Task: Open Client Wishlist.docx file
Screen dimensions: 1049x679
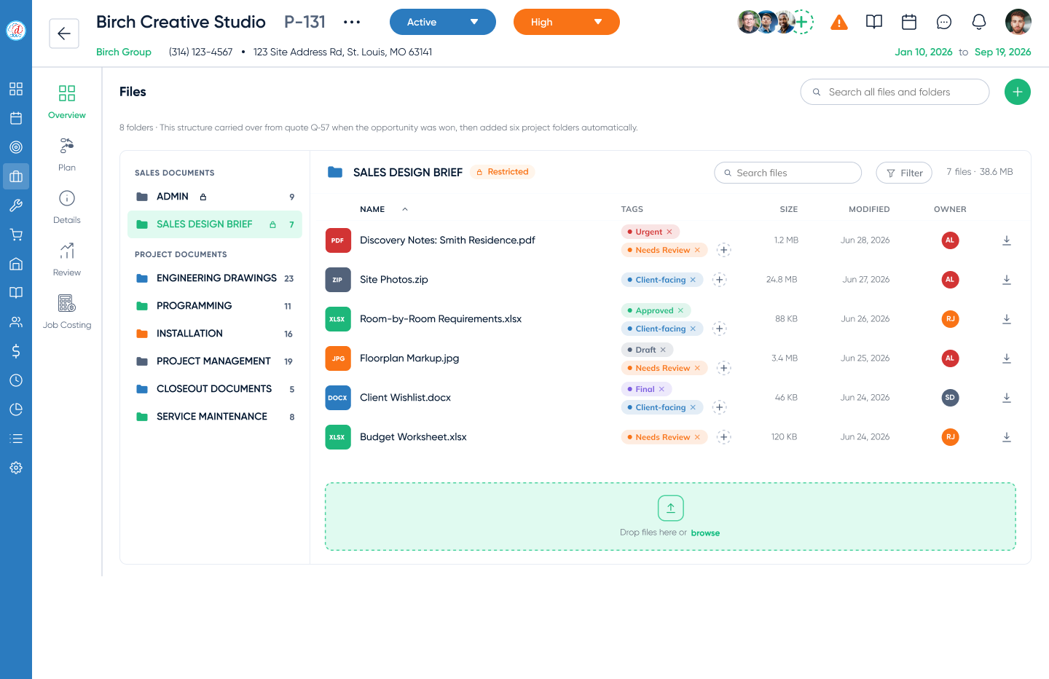Action: tap(405, 398)
